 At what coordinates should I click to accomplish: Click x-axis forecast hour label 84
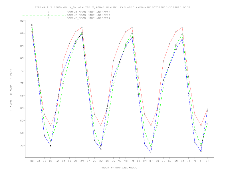click(207, 161)
